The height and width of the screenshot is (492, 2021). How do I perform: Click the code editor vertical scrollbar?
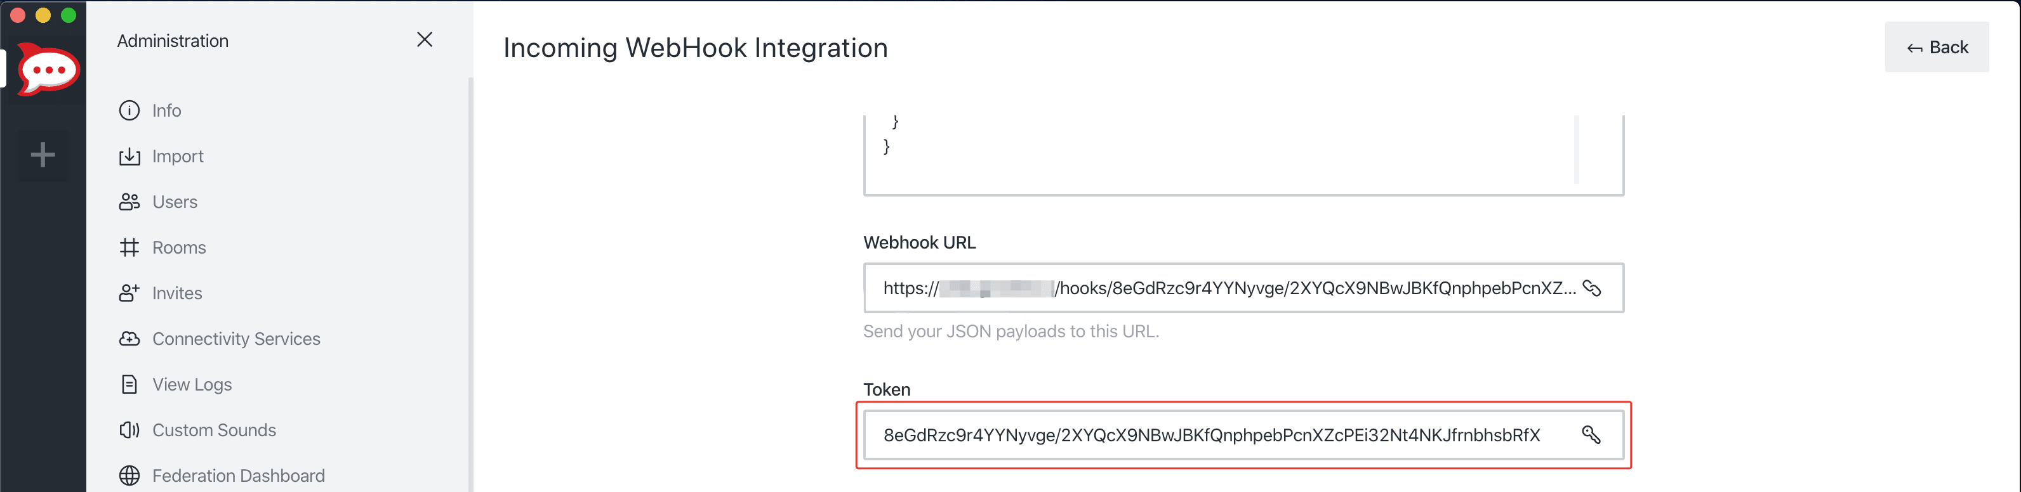(1576, 149)
